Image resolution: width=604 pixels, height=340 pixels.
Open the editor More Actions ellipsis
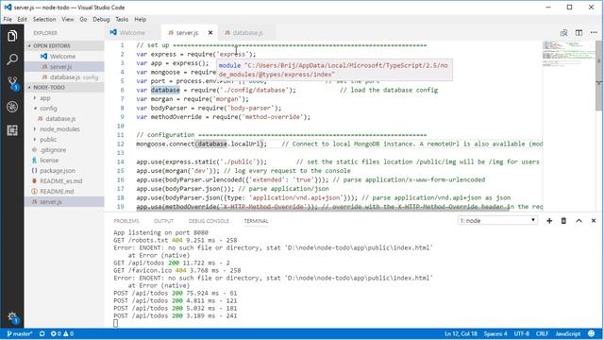(594, 33)
